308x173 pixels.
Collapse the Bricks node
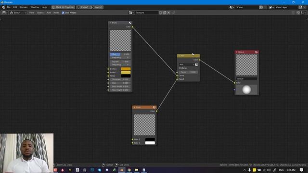click(x=110, y=23)
